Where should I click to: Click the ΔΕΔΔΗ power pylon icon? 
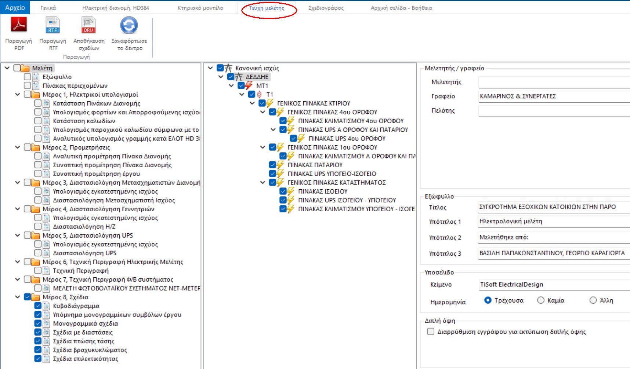point(239,77)
